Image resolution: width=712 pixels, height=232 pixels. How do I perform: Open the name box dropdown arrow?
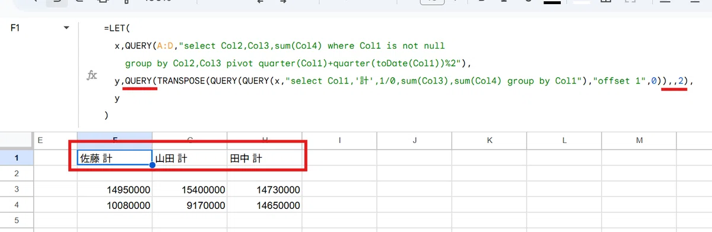tap(66, 28)
